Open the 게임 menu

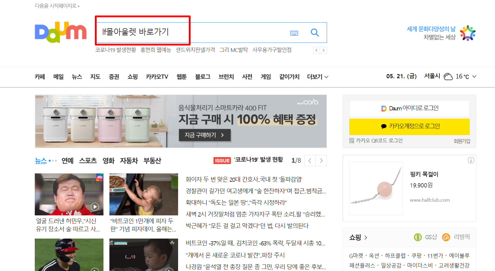(266, 77)
